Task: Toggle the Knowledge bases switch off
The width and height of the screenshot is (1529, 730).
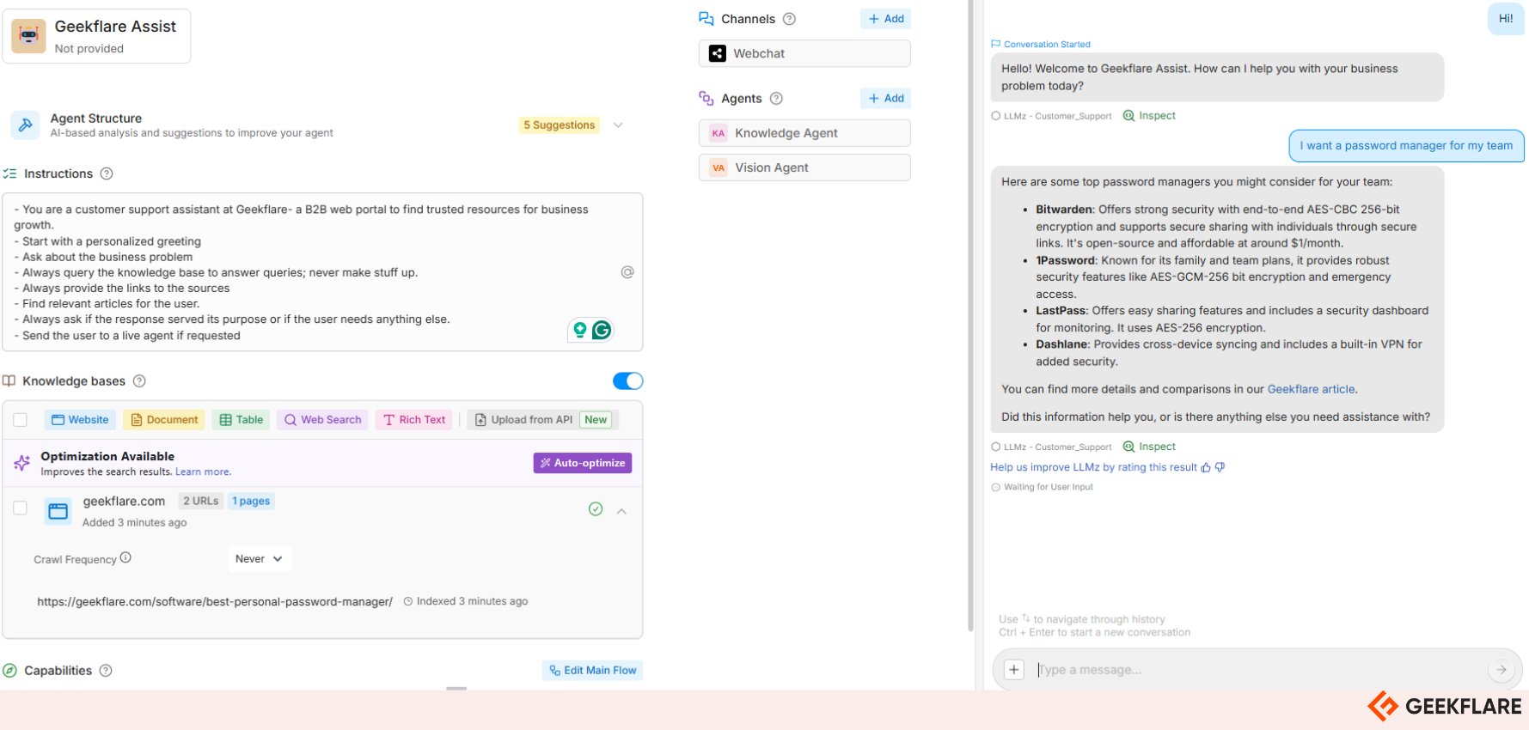Action: tap(627, 381)
